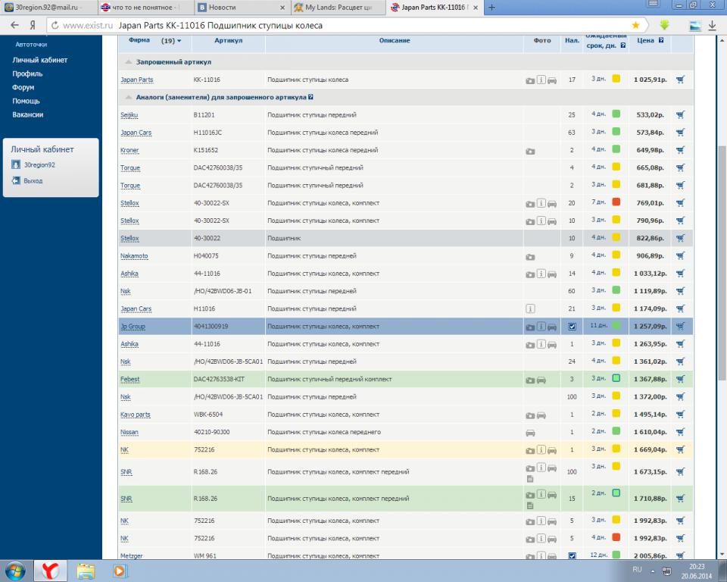
Task: Add Nakamoto H040075 to cart
Action: [680, 256]
